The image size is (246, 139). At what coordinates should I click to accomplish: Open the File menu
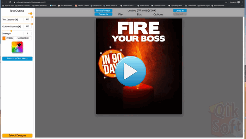120,14
